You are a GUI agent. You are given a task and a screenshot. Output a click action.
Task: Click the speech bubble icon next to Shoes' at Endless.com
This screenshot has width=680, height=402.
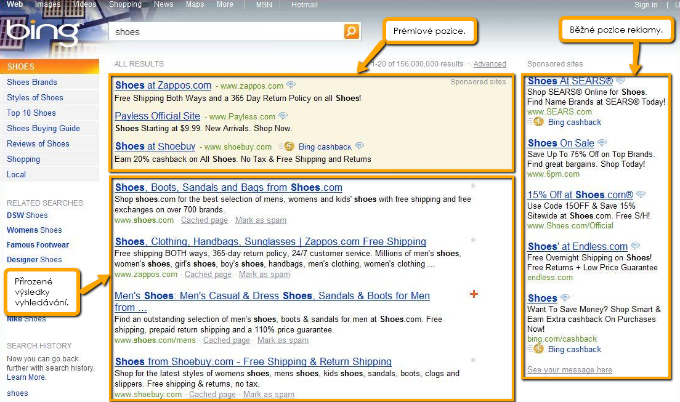(x=635, y=246)
